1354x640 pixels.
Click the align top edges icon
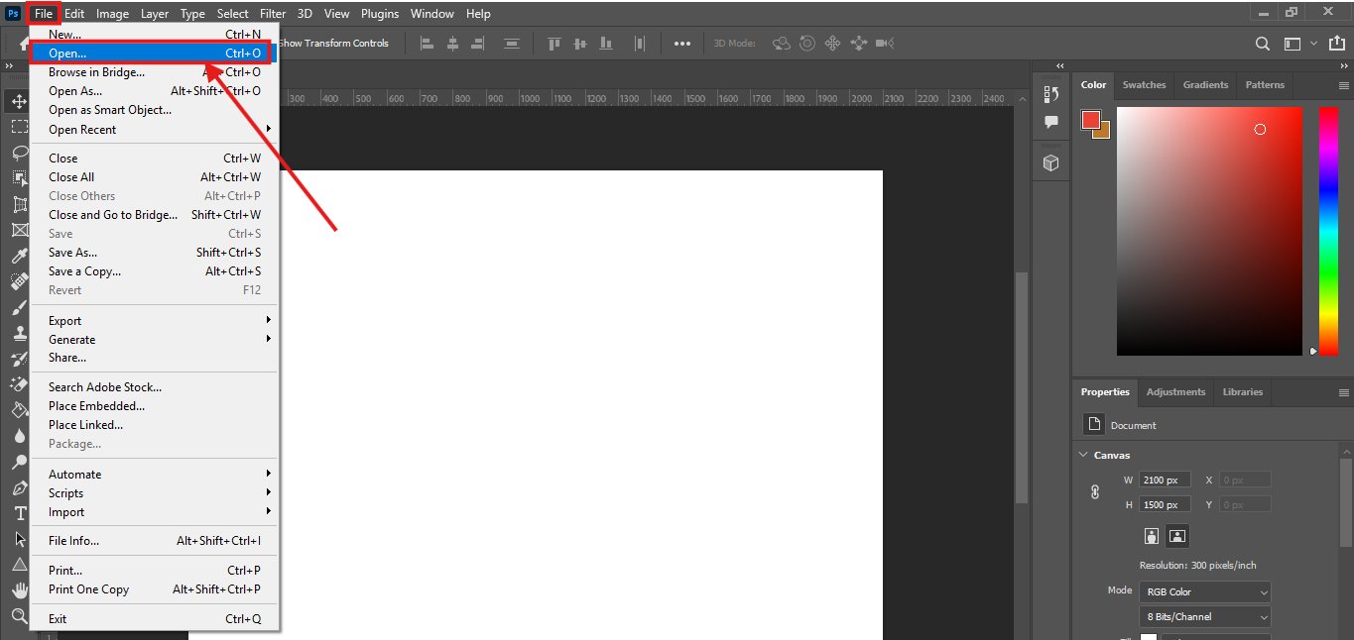coord(554,44)
